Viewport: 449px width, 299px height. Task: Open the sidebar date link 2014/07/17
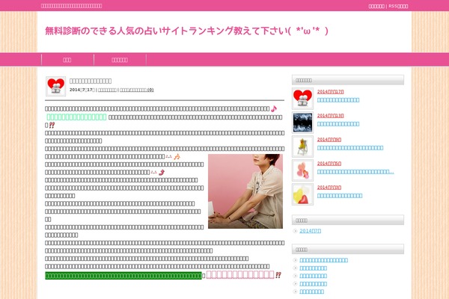(331, 91)
